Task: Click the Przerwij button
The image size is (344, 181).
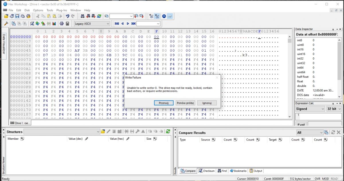Action: [164, 103]
